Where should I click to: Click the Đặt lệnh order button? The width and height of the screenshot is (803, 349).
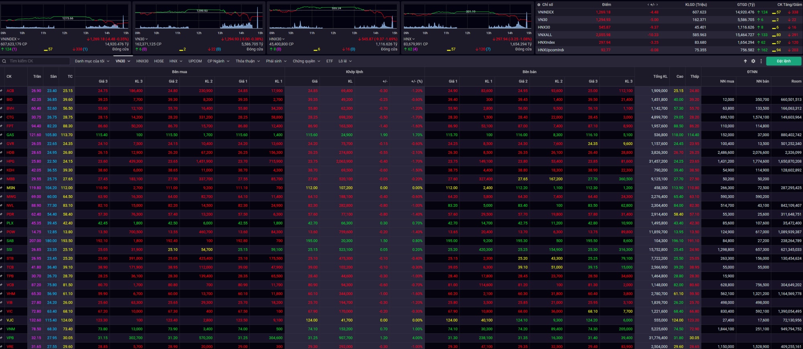pyautogui.click(x=784, y=61)
